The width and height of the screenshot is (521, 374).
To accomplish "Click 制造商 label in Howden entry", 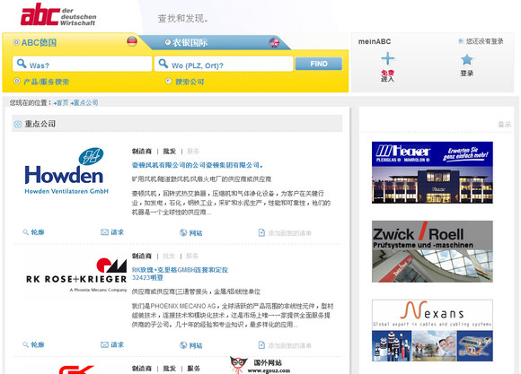I will [142, 152].
